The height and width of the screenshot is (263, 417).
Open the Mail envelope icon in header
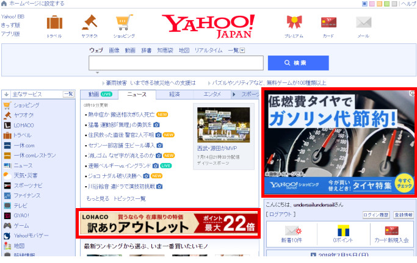pos(363,23)
